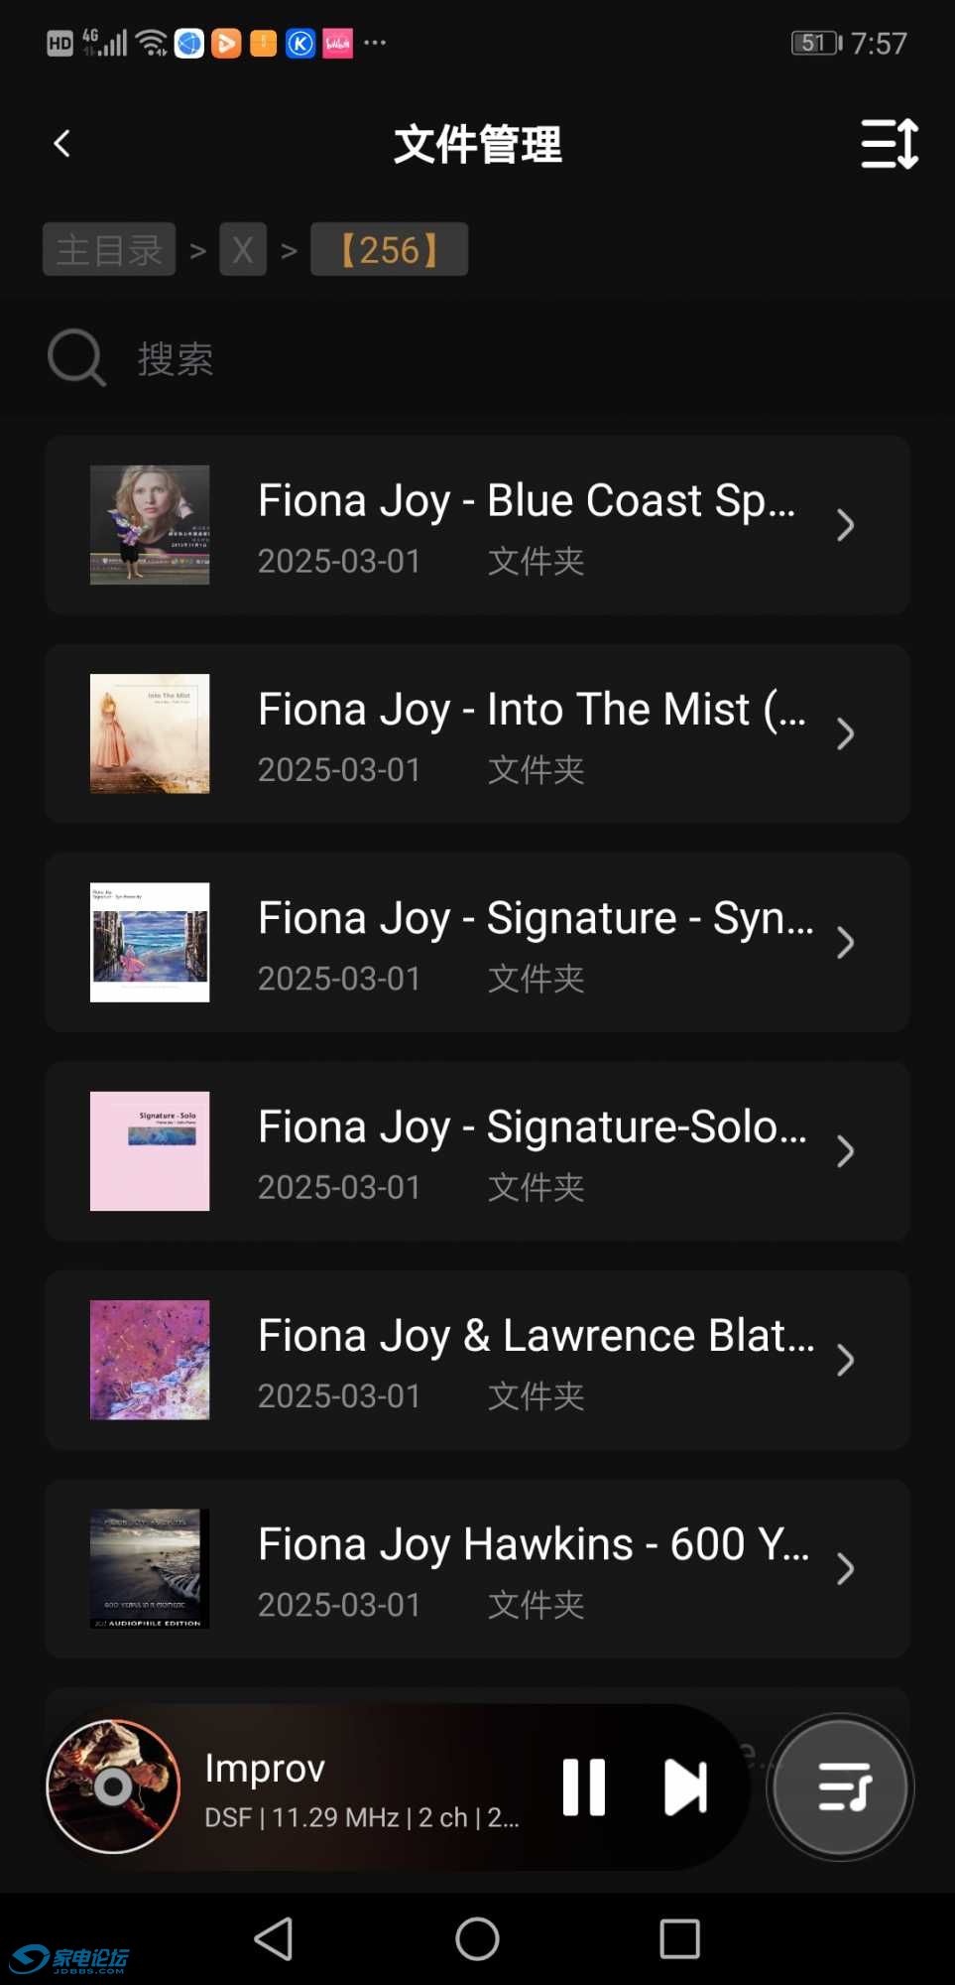Focus the 搜索 search field

click(x=397, y=358)
